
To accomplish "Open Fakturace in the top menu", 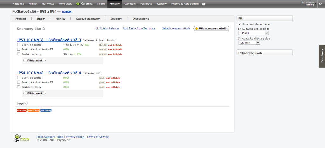I will 146,4.
